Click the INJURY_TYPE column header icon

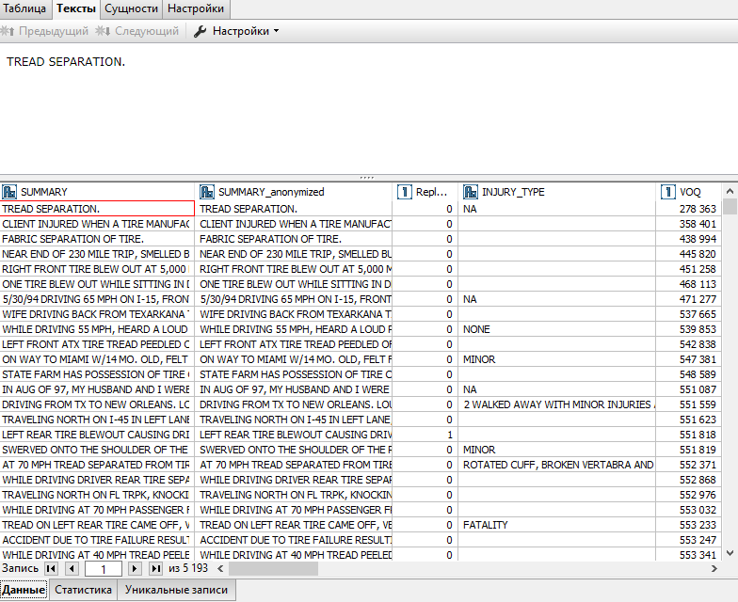pyautogui.click(x=471, y=192)
